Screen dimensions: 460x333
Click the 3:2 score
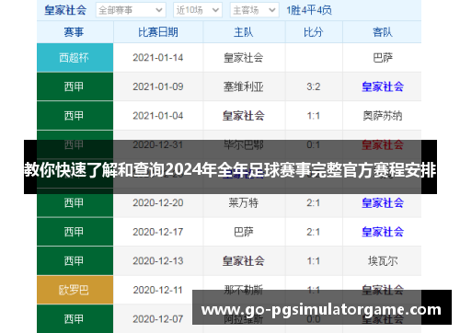(314, 86)
